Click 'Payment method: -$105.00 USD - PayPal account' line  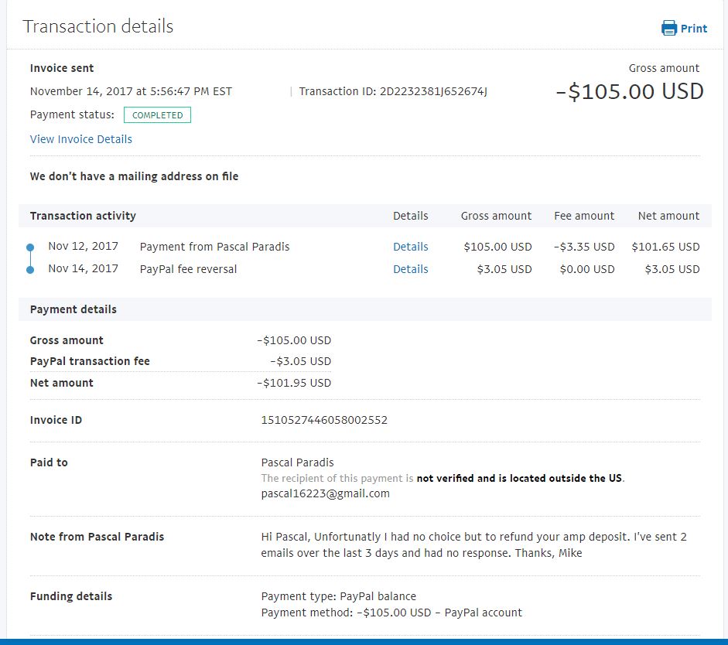[x=391, y=613]
